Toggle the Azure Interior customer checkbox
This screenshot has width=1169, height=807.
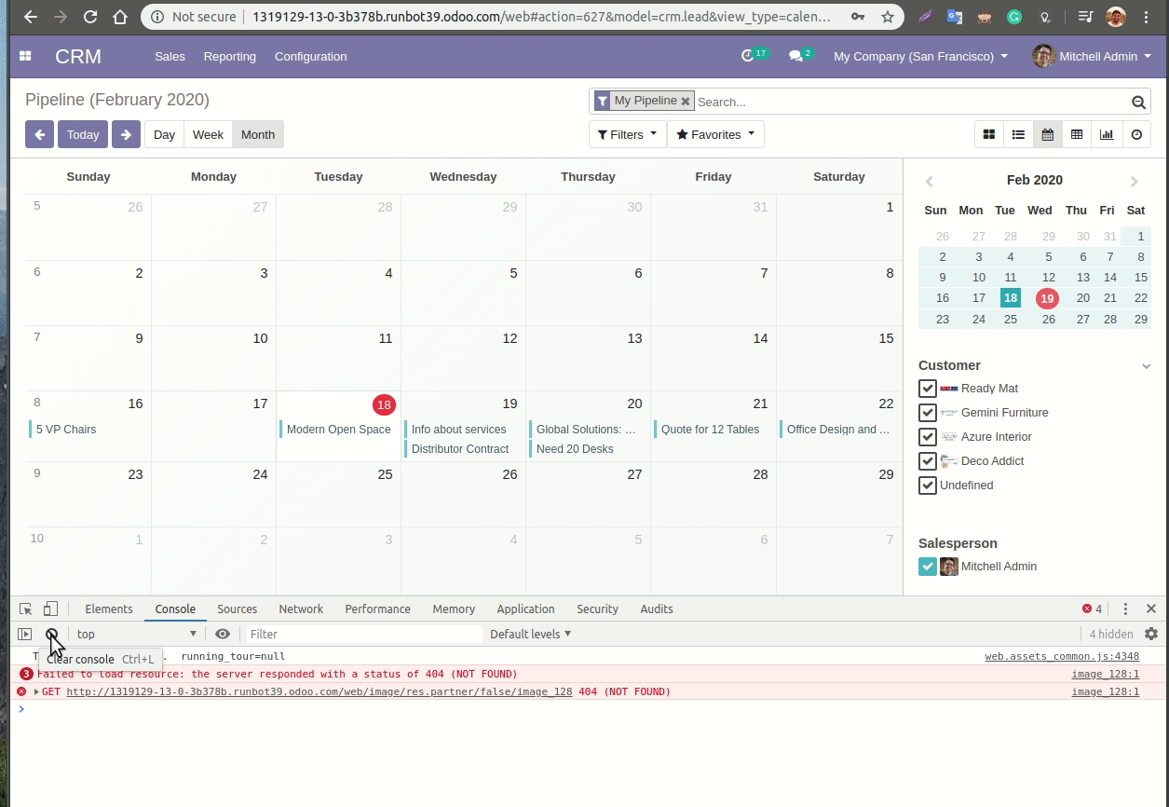tap(927, 437)
